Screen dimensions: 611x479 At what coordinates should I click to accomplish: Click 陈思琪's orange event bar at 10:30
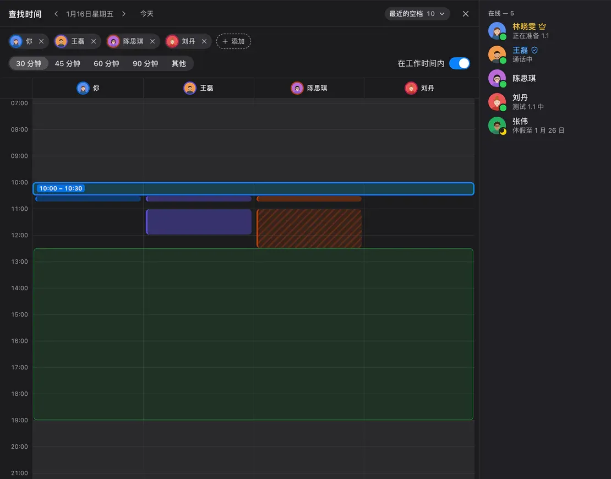coord(309,199)
